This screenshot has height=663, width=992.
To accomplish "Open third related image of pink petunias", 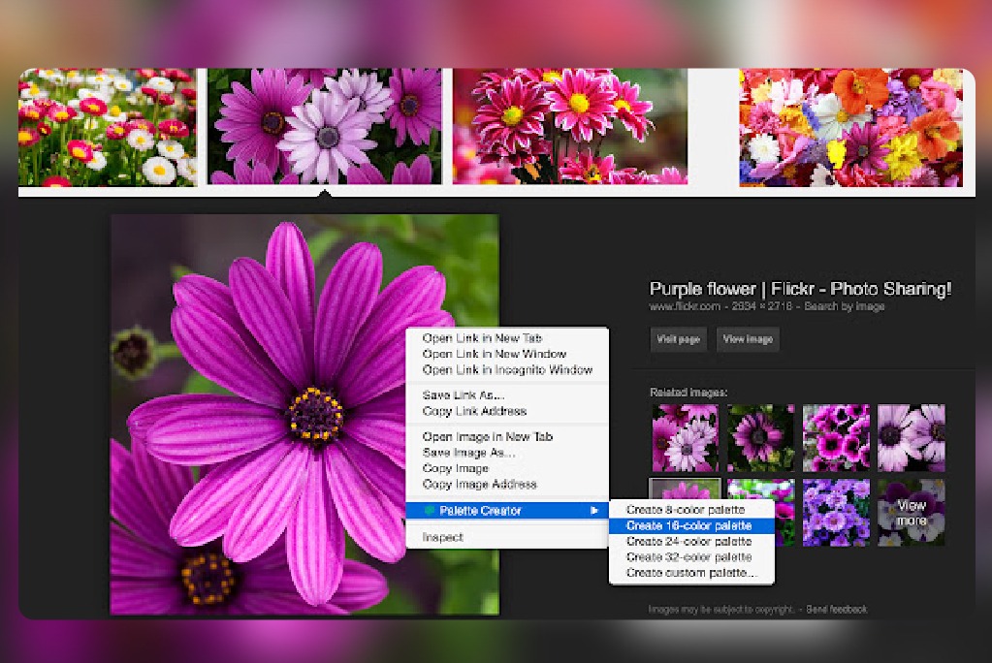I will point(836,438).
